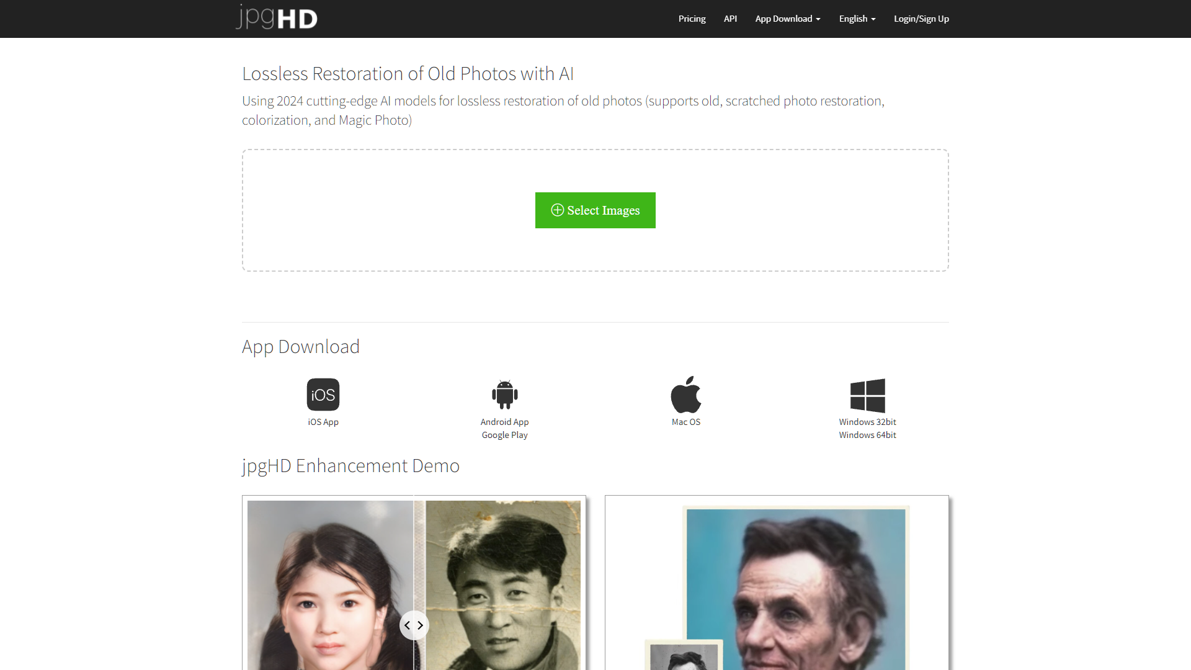
Task: Click the plus icon inside Select Images button
Action: (557, 210)
